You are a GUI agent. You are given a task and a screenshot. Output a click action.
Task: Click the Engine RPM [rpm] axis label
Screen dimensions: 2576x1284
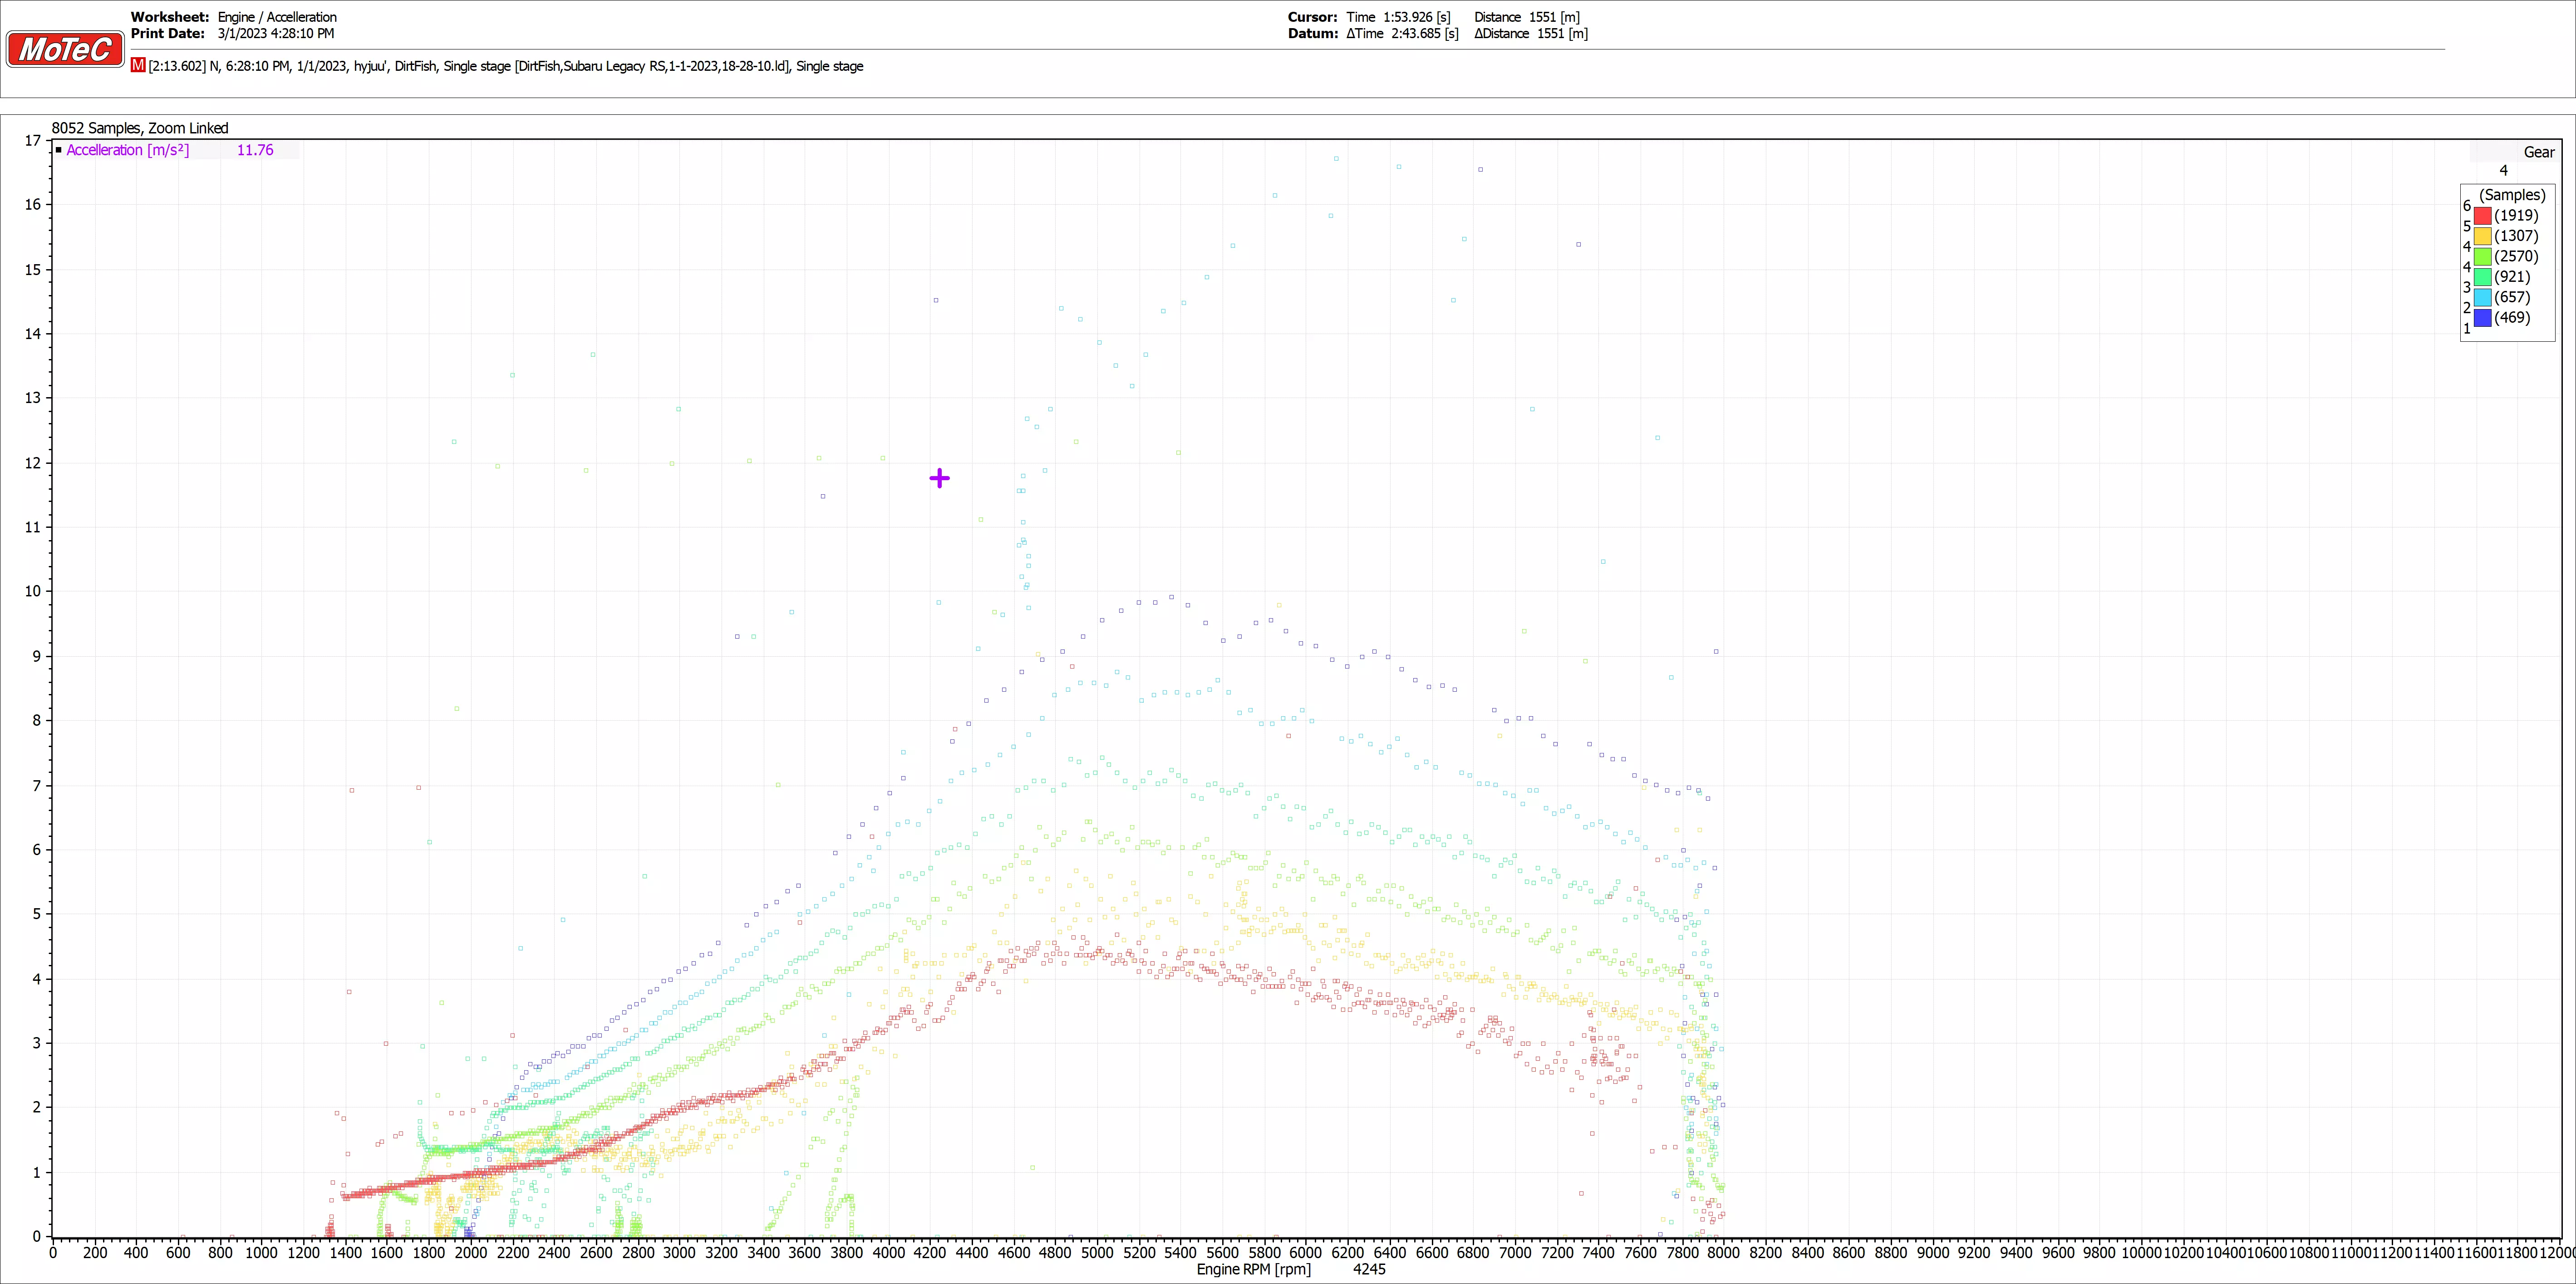click(x=1253, y=1269)
